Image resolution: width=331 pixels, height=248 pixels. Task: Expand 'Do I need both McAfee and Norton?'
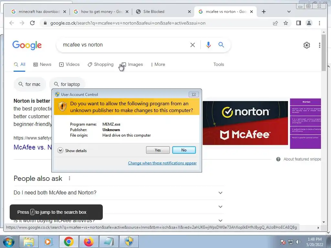(118, 192)
